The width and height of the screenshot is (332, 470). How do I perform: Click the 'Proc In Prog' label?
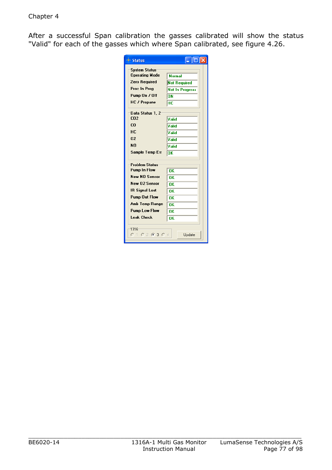tap(142, 89)
